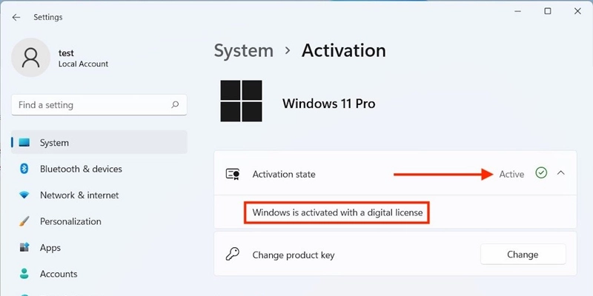The image size is (593, 296).
Task: Click the search magnifier icon
Action: point(175,105)
